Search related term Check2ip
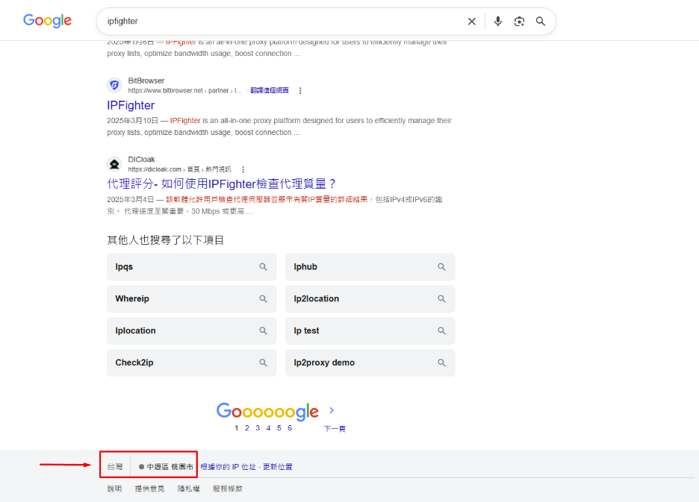The height and width of the screenshot is (502, 699). pos(192,363)
